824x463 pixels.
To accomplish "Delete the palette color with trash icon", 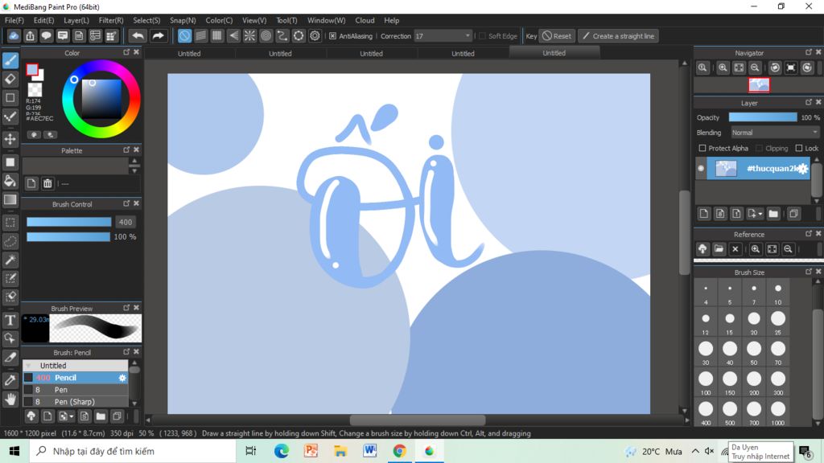I will [47, 183].
